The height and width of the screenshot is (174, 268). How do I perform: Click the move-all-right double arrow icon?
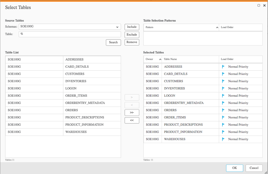click(132, 112)
